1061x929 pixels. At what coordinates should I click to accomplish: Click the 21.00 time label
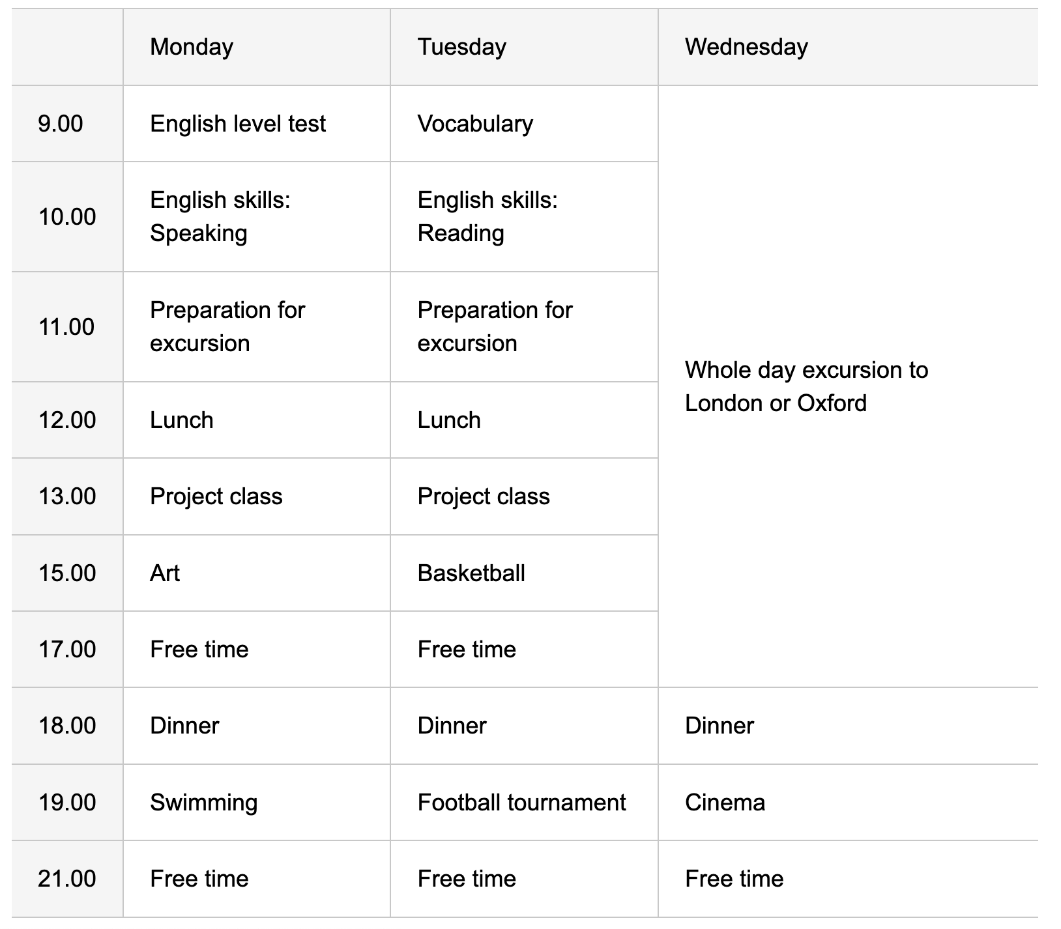67,879
